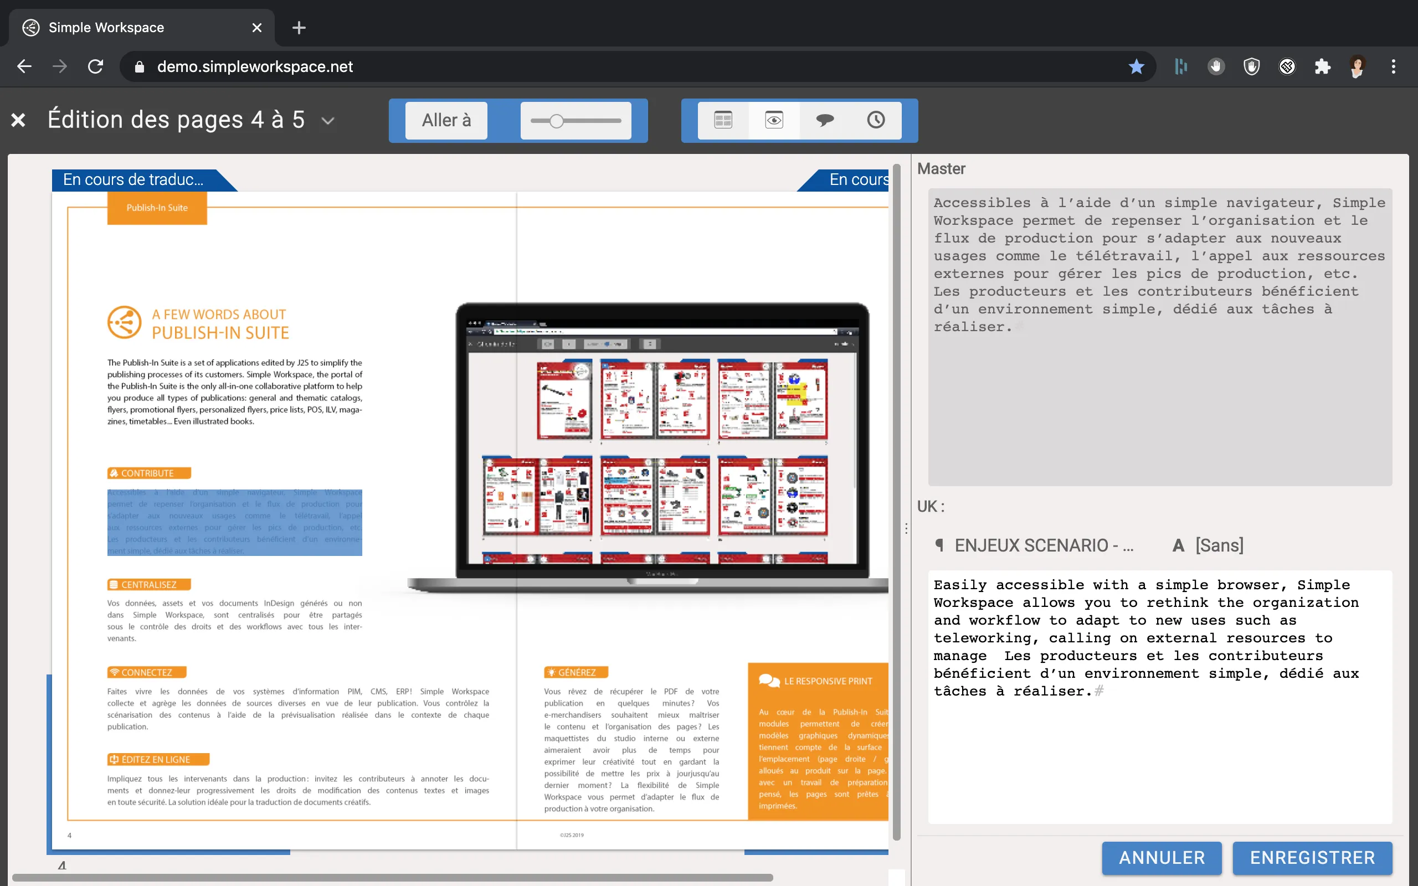1418x886 pixels.
Task: Expand the 'Édition des pages 4 à 5' dropdown
Action: point(328,121)
